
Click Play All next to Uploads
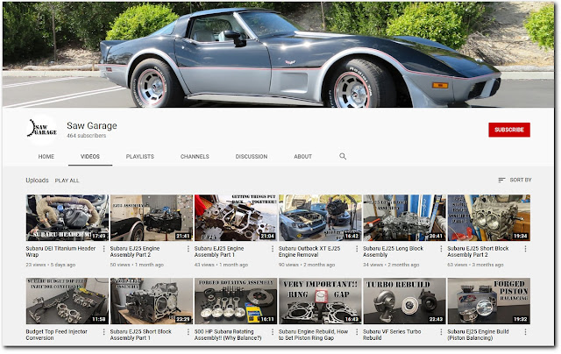[x=67, y=181]
